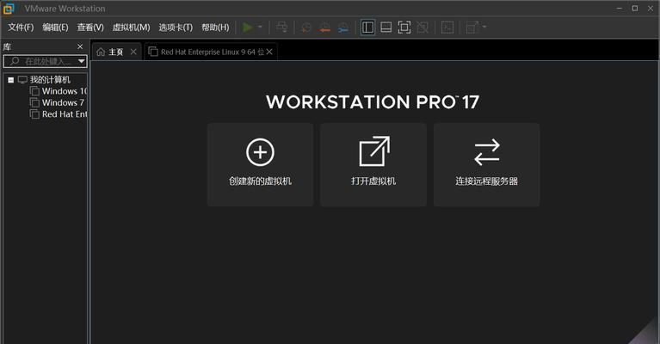Viewport: 660px width, 344px height.
Task: Toggle the library sidebar view icon
Action: [367, 28]
